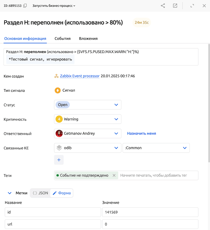
Task: Switch labels view to Форма
Action: coord(62,193)
